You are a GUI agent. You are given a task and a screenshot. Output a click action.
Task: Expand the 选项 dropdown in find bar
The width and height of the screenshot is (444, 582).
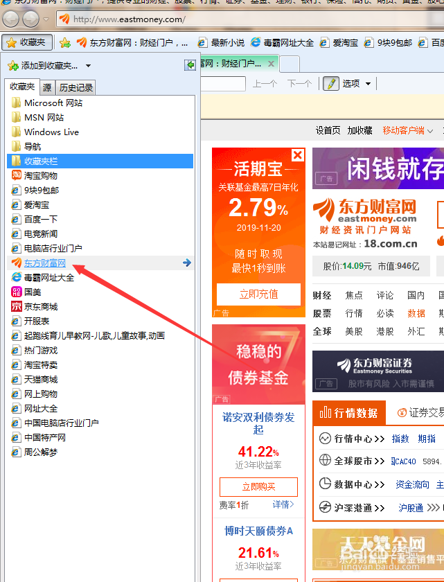point(368,84)
